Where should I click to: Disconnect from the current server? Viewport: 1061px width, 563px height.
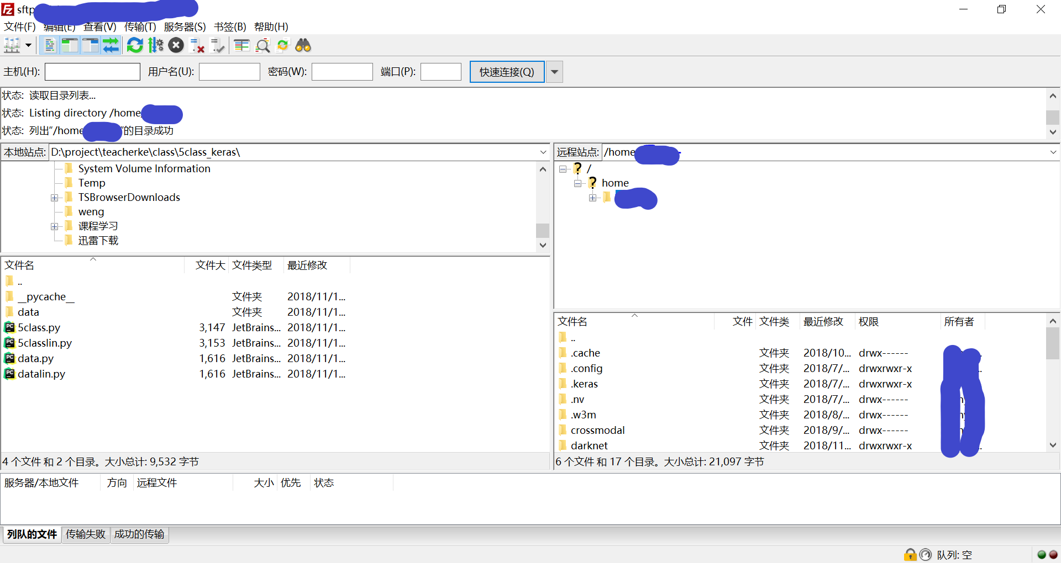197,45
